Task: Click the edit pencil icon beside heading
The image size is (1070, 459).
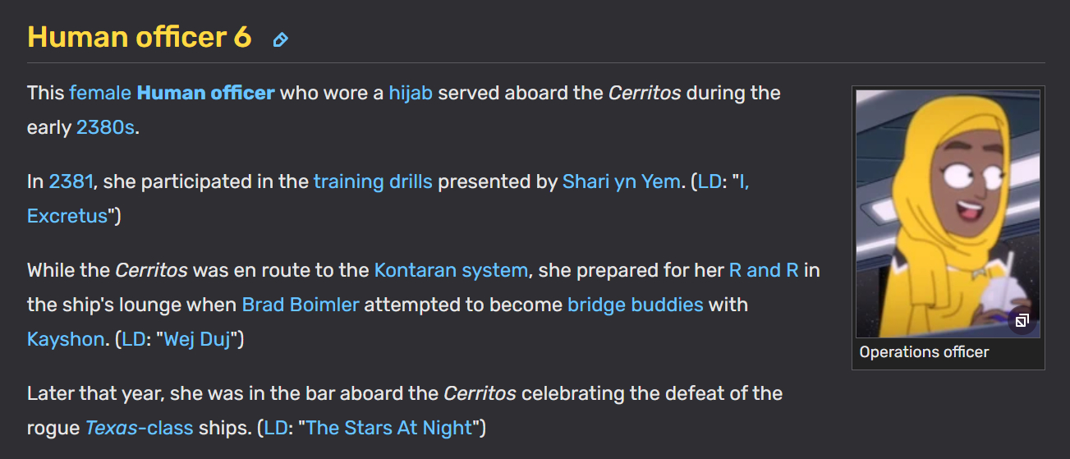Action: (281, 39)
